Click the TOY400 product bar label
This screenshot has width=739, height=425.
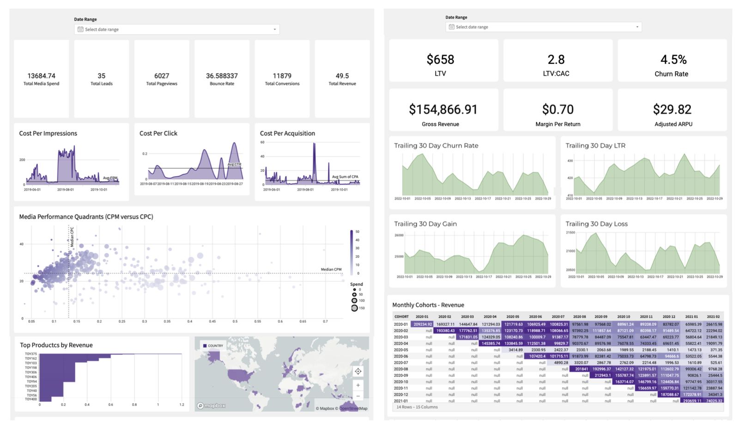point(31,399)
